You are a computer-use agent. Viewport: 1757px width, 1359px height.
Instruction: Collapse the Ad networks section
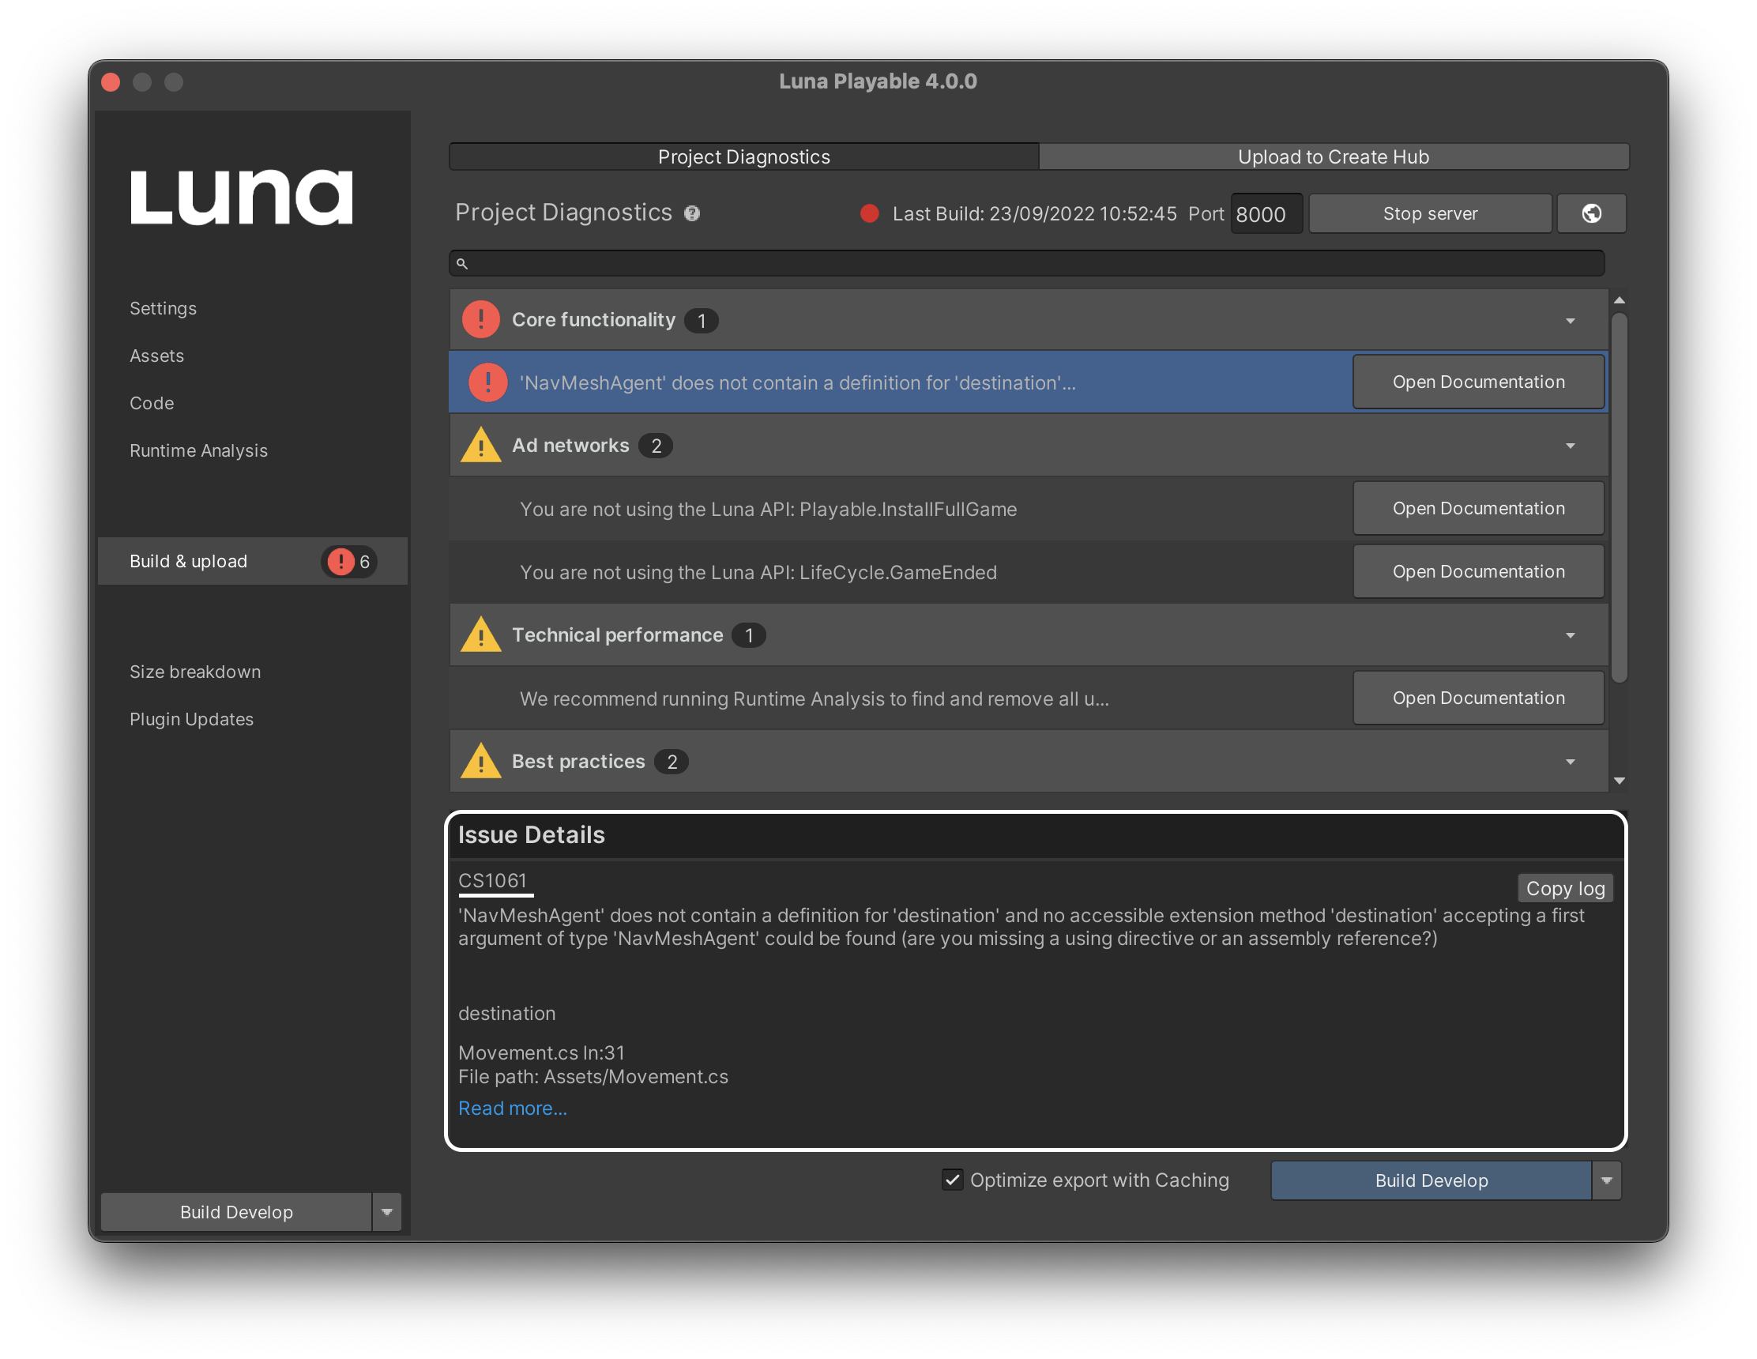click(x=1571, y=446)
